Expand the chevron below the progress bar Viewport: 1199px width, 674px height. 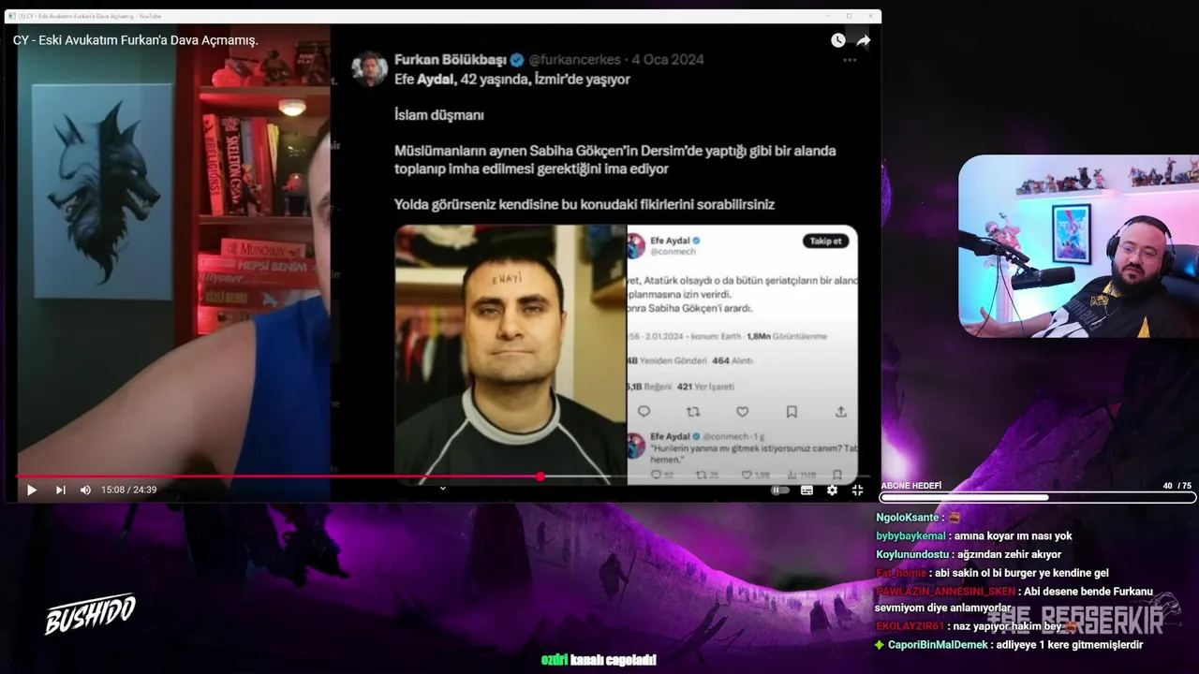pyautogui.click(x=443, y=488)
